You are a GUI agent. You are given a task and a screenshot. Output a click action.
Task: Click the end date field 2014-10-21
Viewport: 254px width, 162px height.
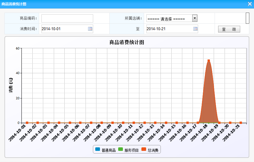click(x=169, y=29)
